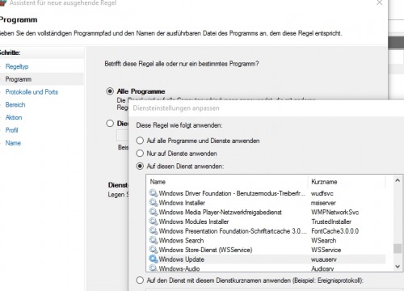Viewport: 404px width, 291px height.
Task: Click the 'WSearch' short name cell
Action: (x=324, y=240)
